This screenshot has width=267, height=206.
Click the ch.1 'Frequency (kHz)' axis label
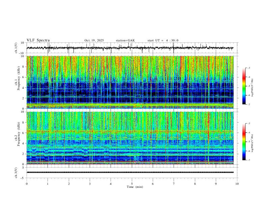point(19,78)
